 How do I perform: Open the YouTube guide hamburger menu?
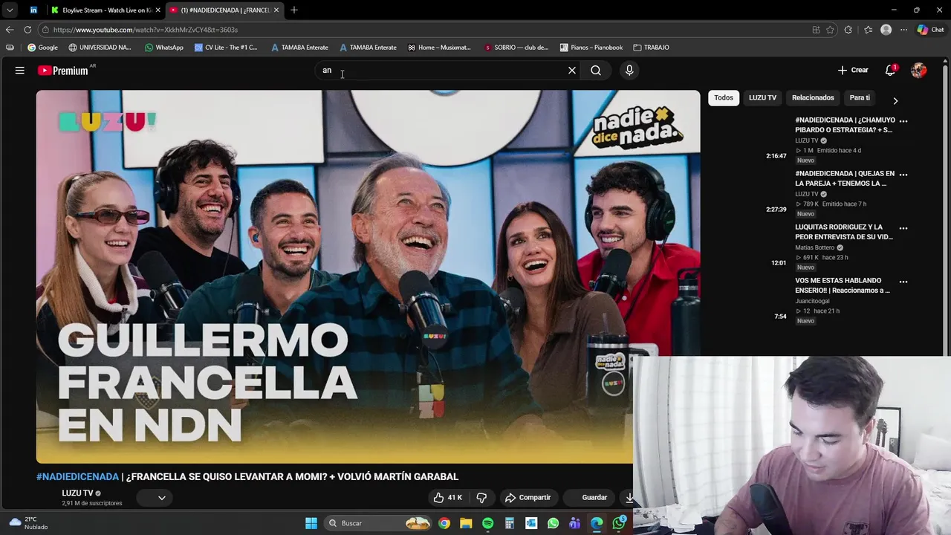tap(20, 71)
